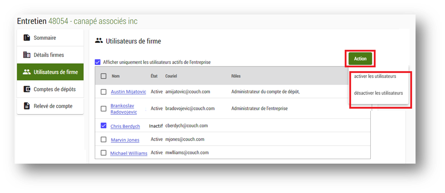
Task: Click the people icon beside the page heading
Action: click(99, 41)
